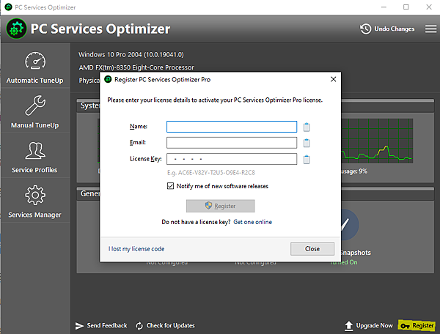The image size is (440, 334).
Task: Uncheck Notify me of new software releases
Action: coord(170,186)
